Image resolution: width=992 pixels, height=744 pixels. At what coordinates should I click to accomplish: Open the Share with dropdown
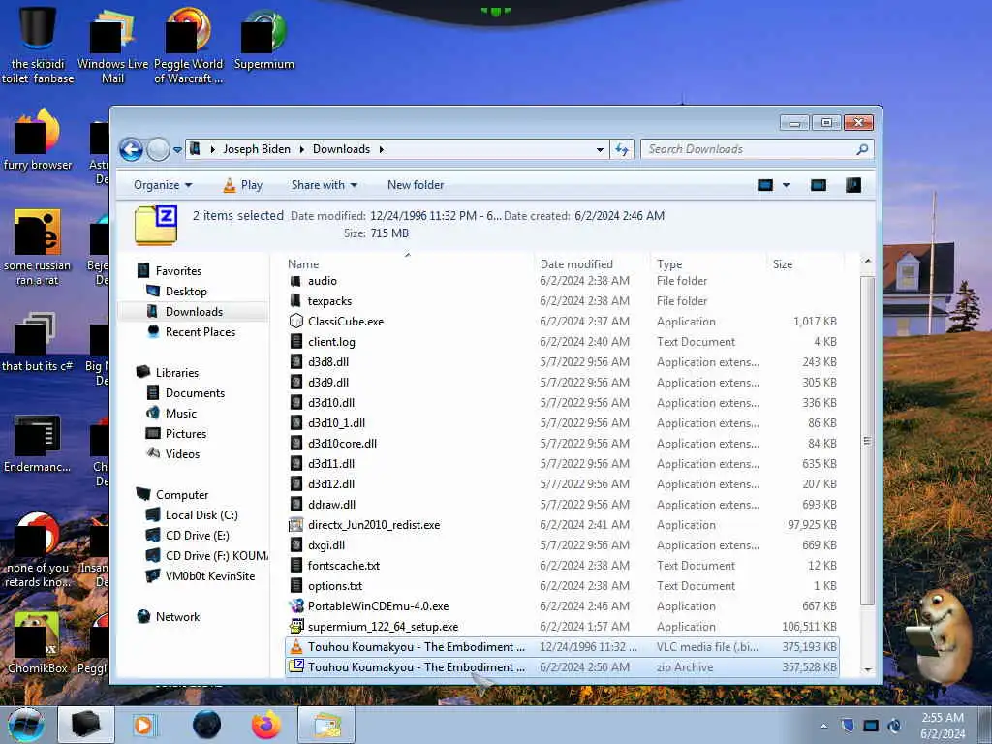[x=324, y=185]
